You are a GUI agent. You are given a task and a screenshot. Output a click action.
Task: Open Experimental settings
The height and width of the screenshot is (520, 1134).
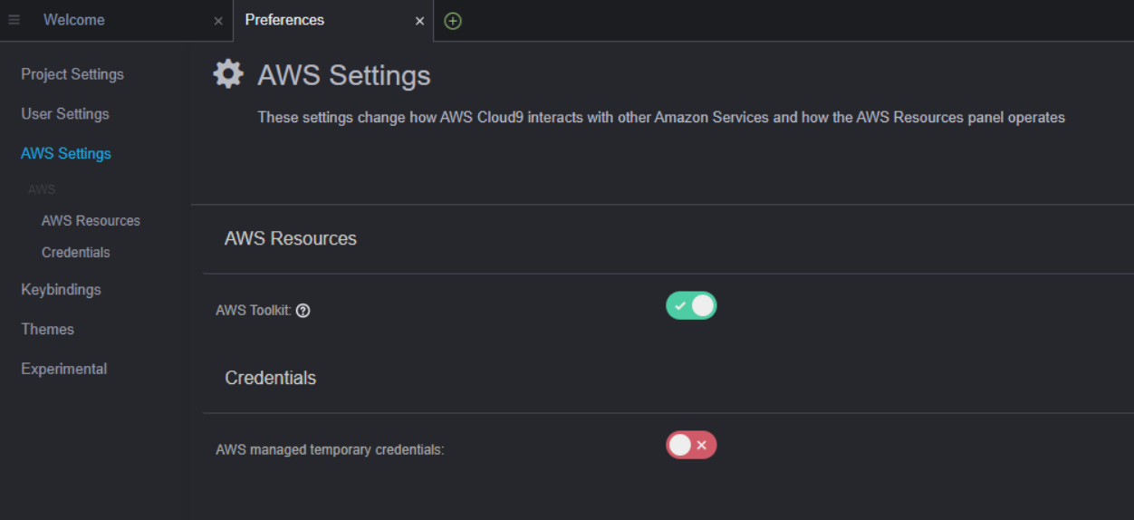point(63,370)
